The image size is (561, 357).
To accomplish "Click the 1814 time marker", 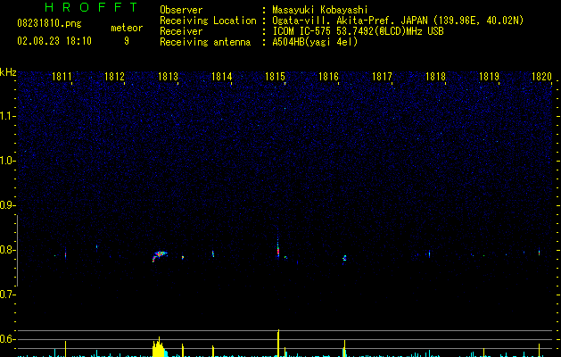I will [x=222, y=77].
